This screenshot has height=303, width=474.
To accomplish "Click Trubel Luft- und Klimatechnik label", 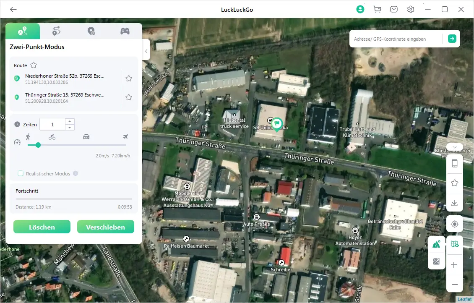I will point(357,132).
